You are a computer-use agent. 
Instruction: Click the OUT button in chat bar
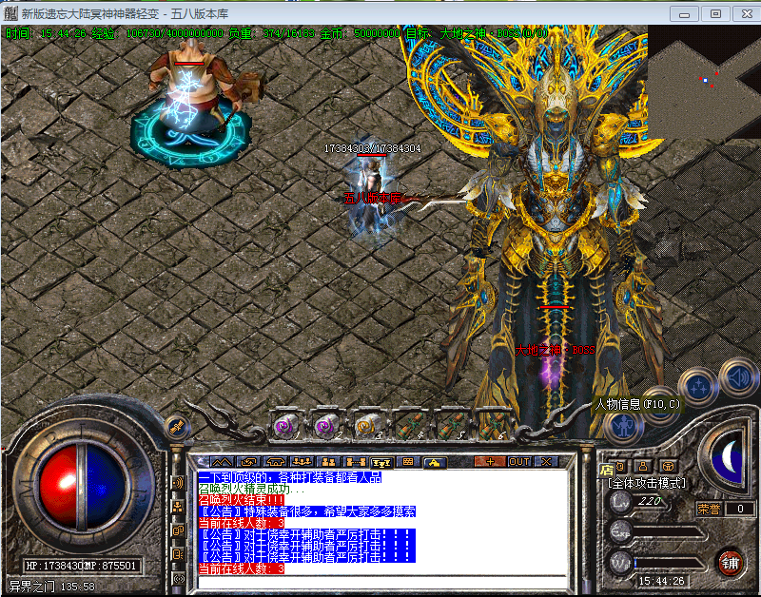click(518, 462)
